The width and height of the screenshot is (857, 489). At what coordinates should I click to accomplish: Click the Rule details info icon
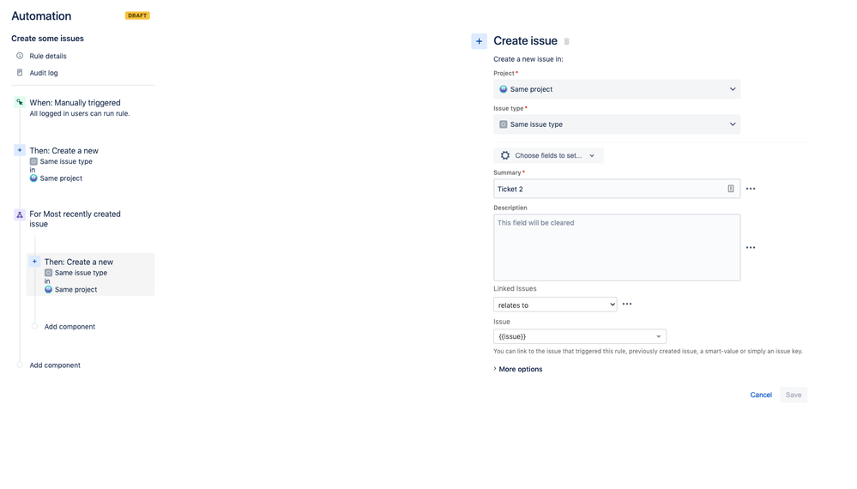[x=20, y=56]
